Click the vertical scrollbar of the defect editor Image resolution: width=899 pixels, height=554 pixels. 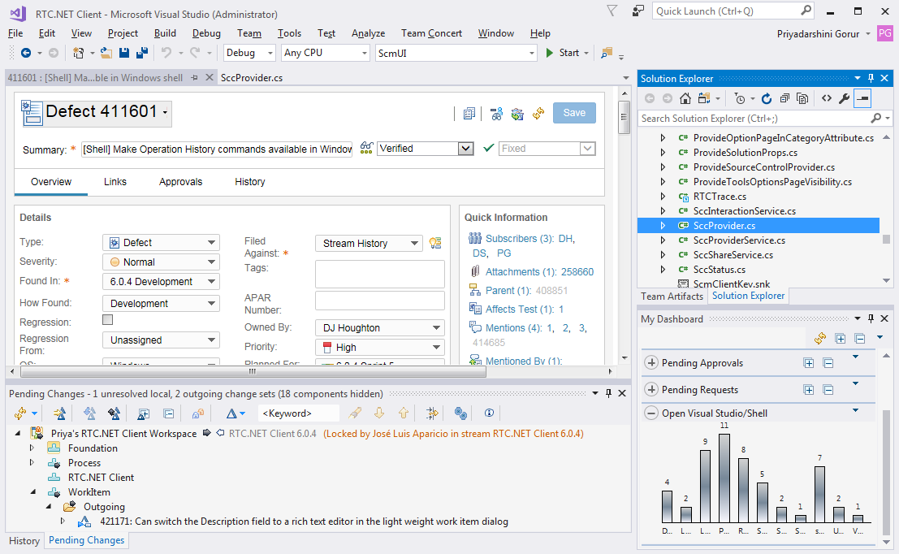pyautogui.click(x=625, y=116)
